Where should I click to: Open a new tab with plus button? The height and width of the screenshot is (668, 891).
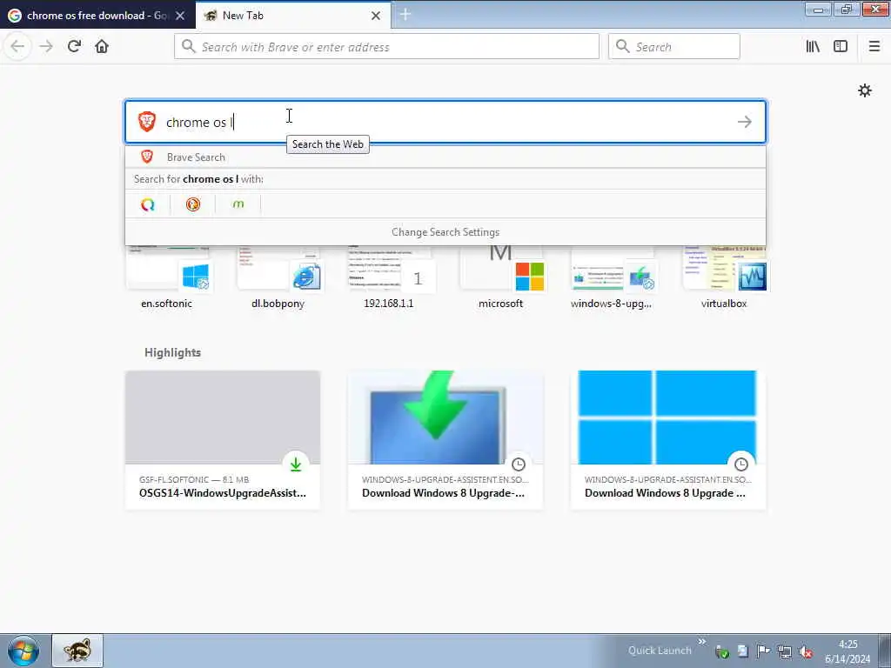405,15
